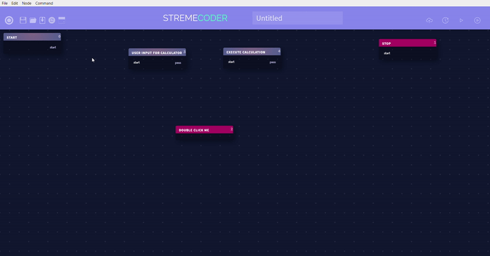Click the start output port of START node
490x256 pixels.
pyautogui.click(x=53, y=48)
